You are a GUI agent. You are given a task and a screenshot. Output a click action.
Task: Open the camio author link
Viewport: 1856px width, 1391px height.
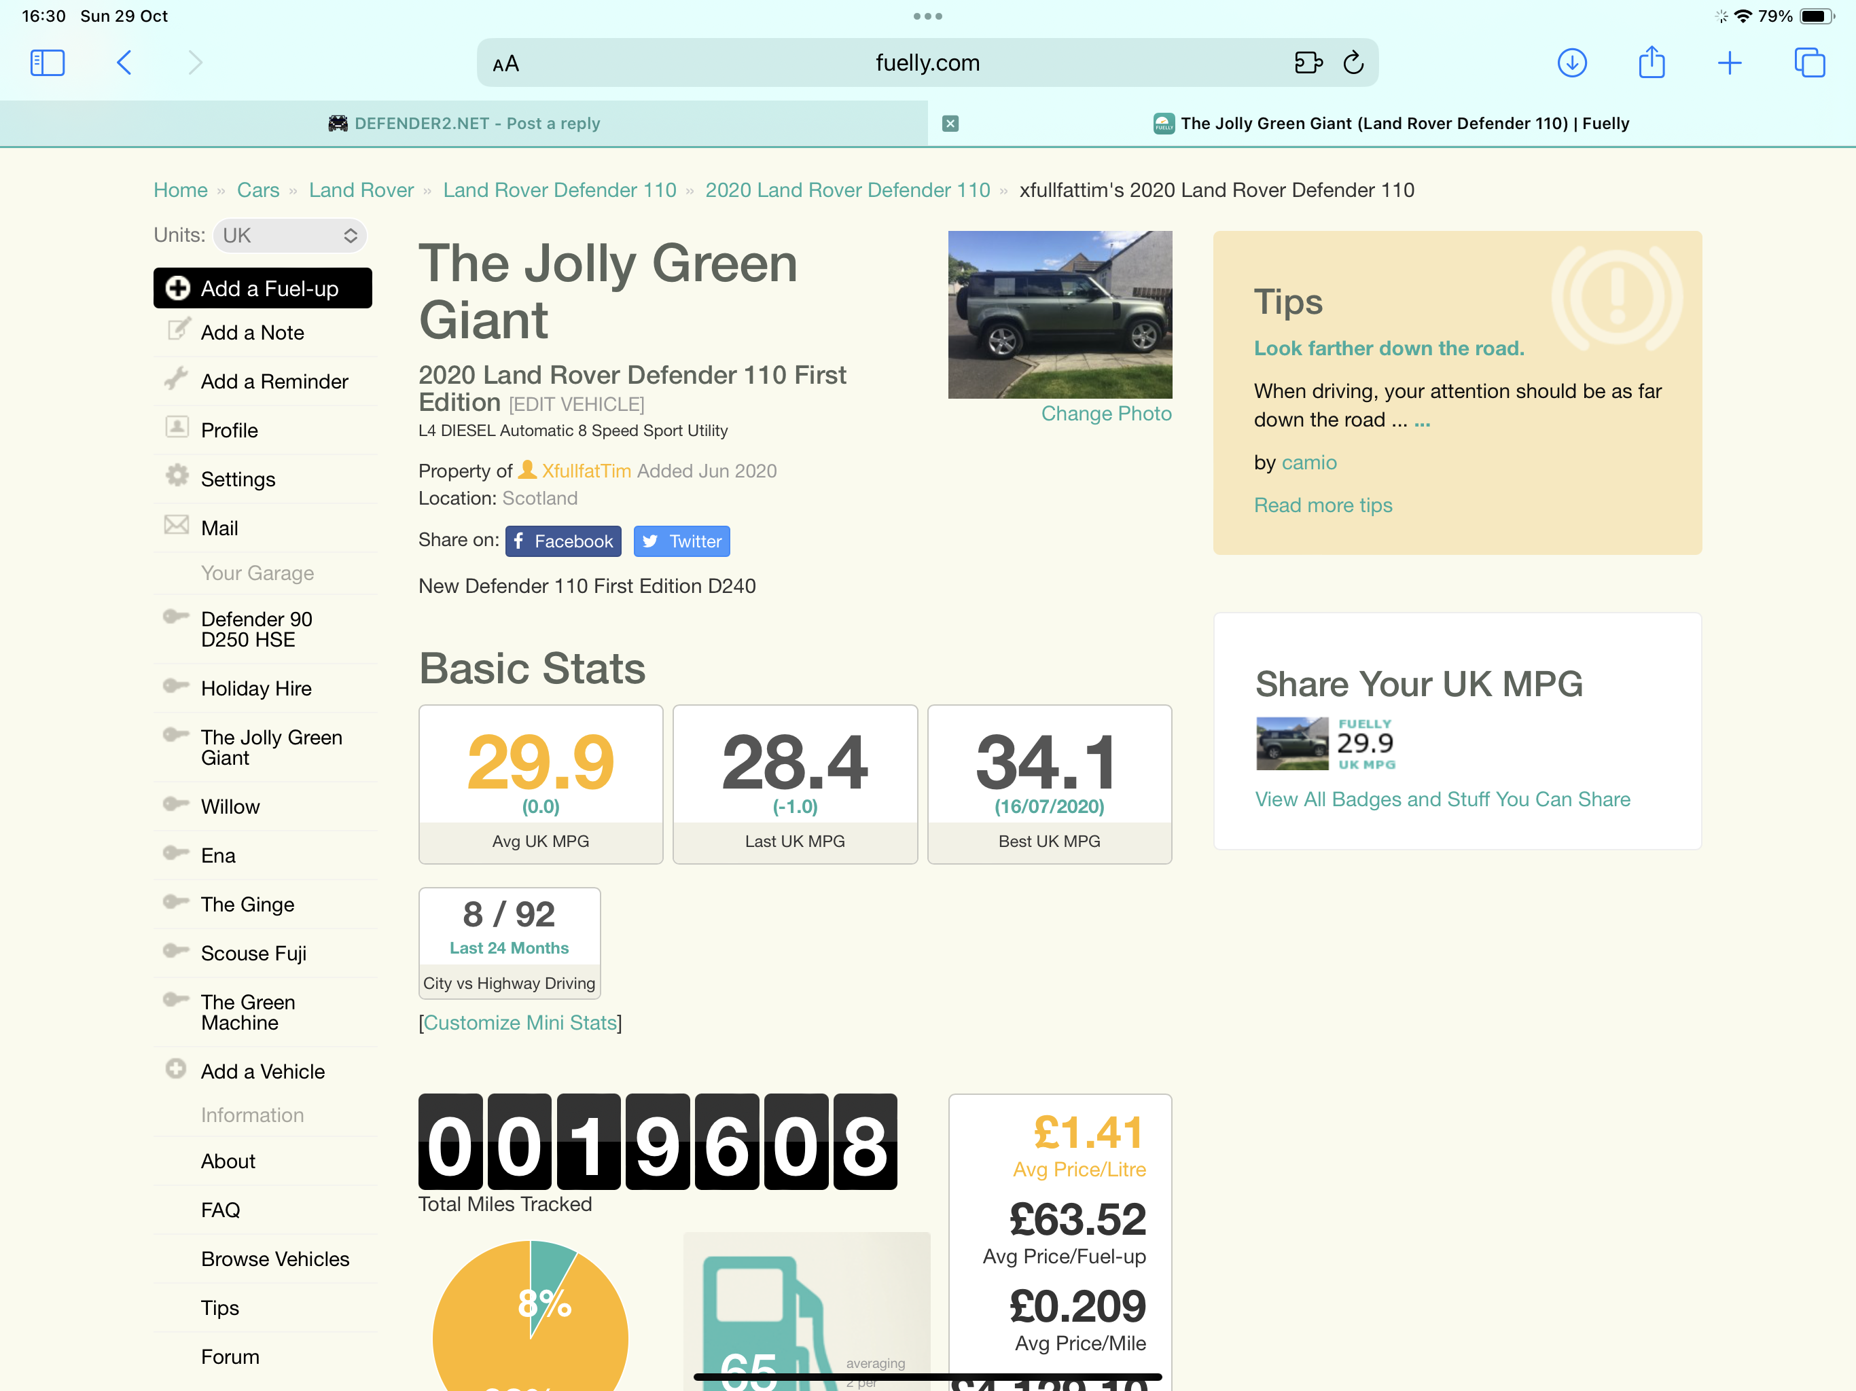coord(1309,463)
